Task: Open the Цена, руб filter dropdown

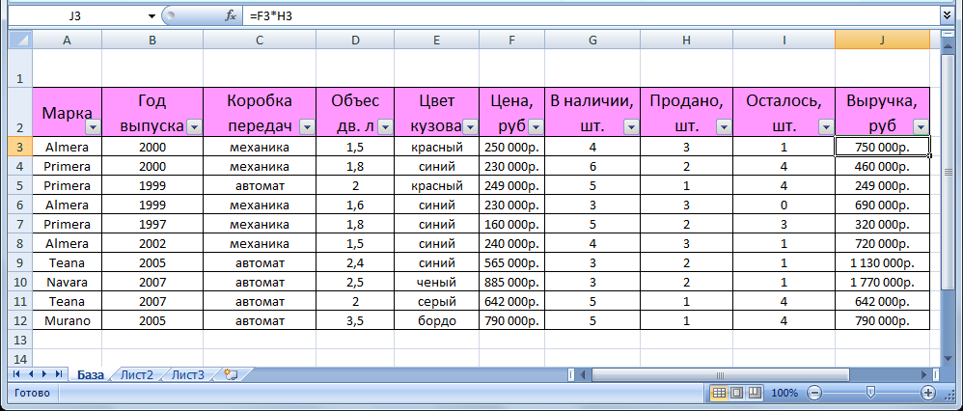Action: (x=536, y=127)
